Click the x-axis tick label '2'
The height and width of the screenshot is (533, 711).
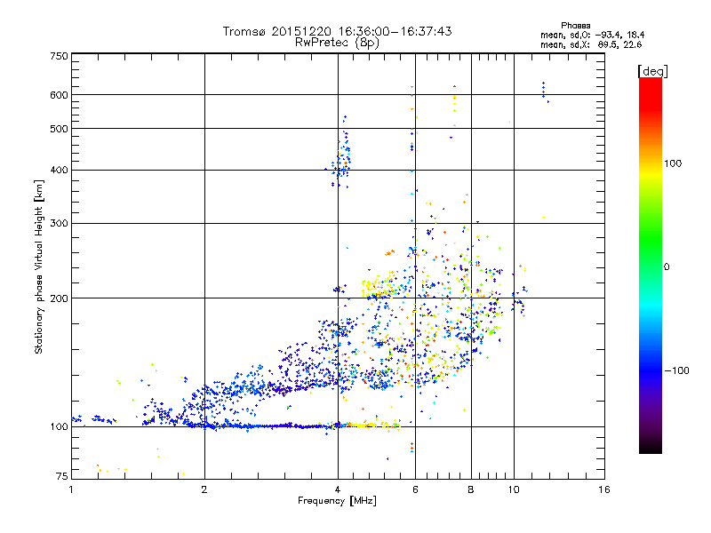pyautogui.click(x=204, y=489)
